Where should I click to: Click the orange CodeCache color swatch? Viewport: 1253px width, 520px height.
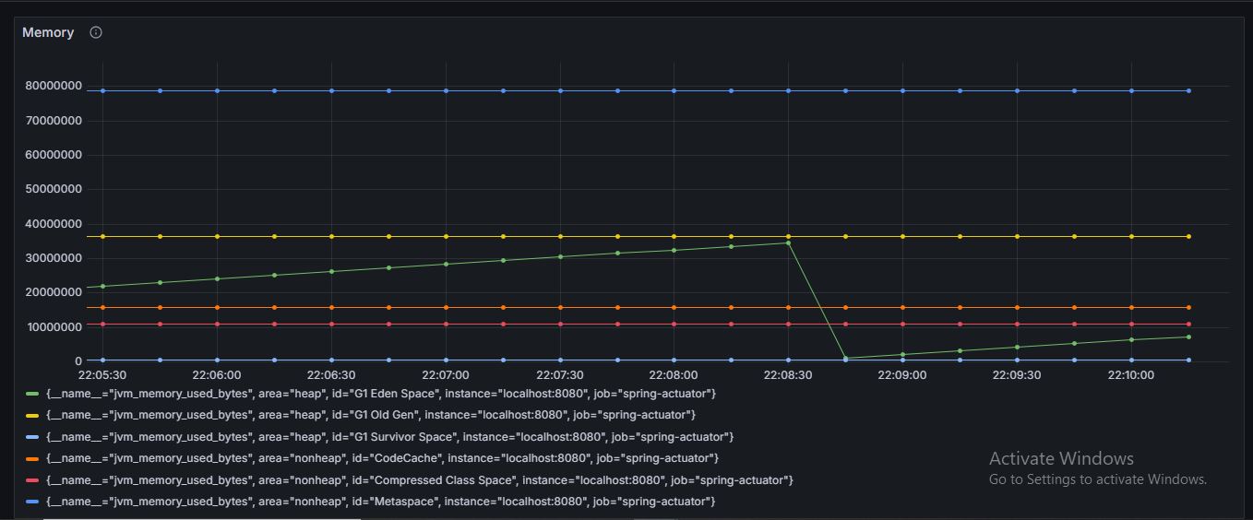[x=32, y=458]
